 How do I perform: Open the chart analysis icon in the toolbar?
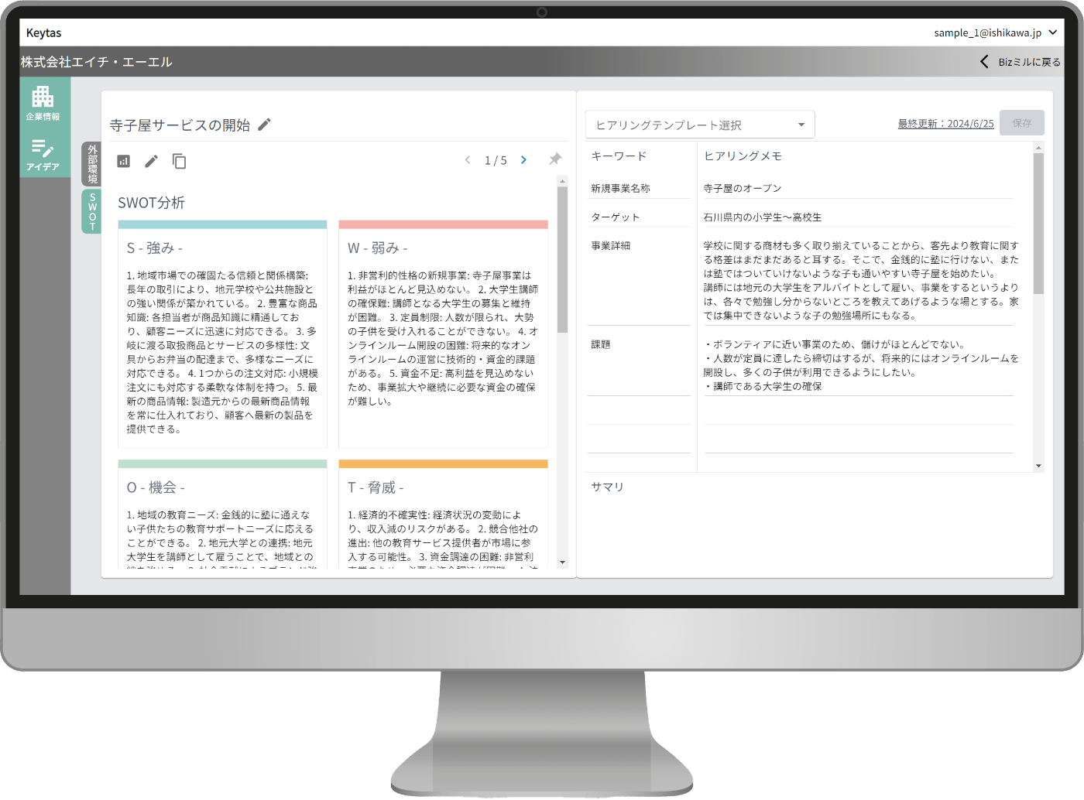(123, 161)
